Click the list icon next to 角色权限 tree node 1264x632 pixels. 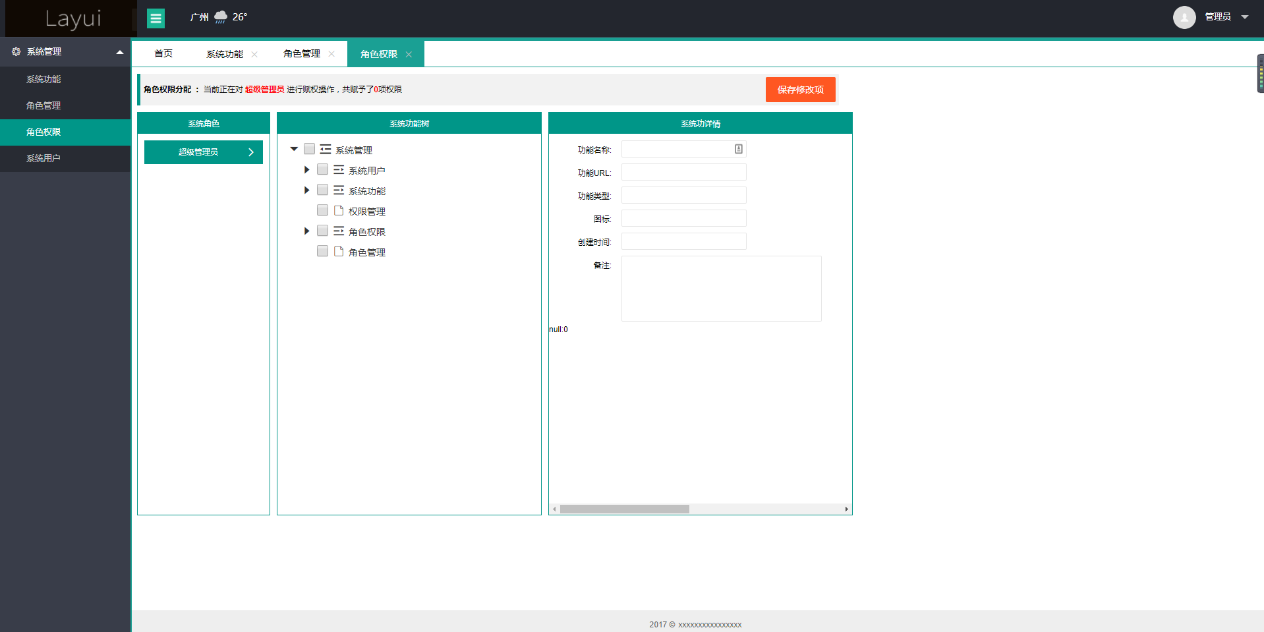(339, 231)
